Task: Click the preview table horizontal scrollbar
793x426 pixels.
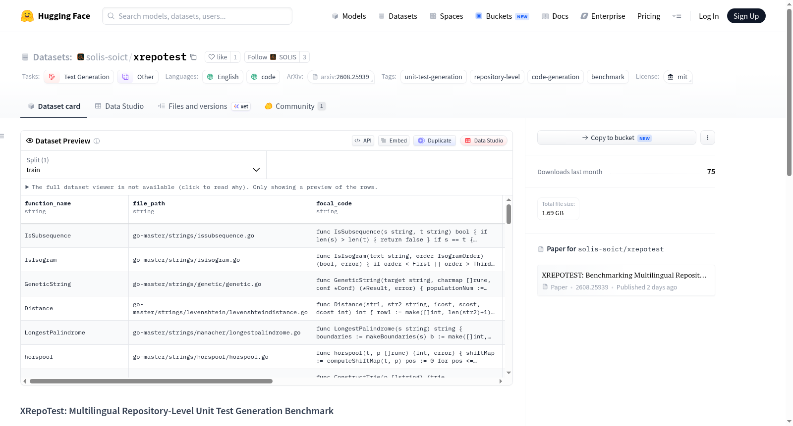Action: pos(151,381)
